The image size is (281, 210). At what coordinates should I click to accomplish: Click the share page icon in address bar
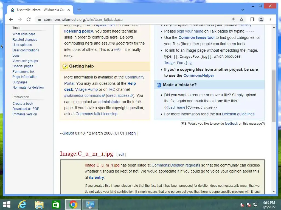point(233,19)
